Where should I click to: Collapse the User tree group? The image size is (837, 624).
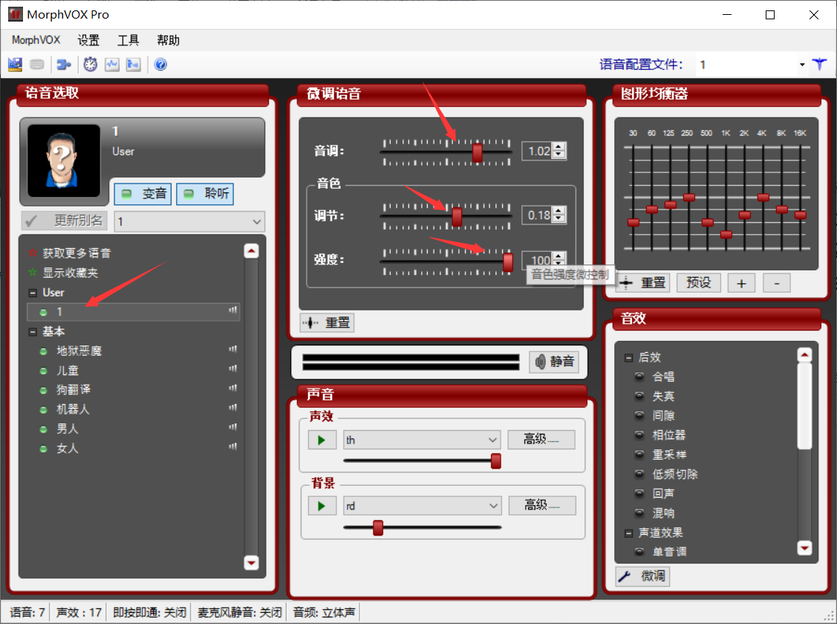33,293
